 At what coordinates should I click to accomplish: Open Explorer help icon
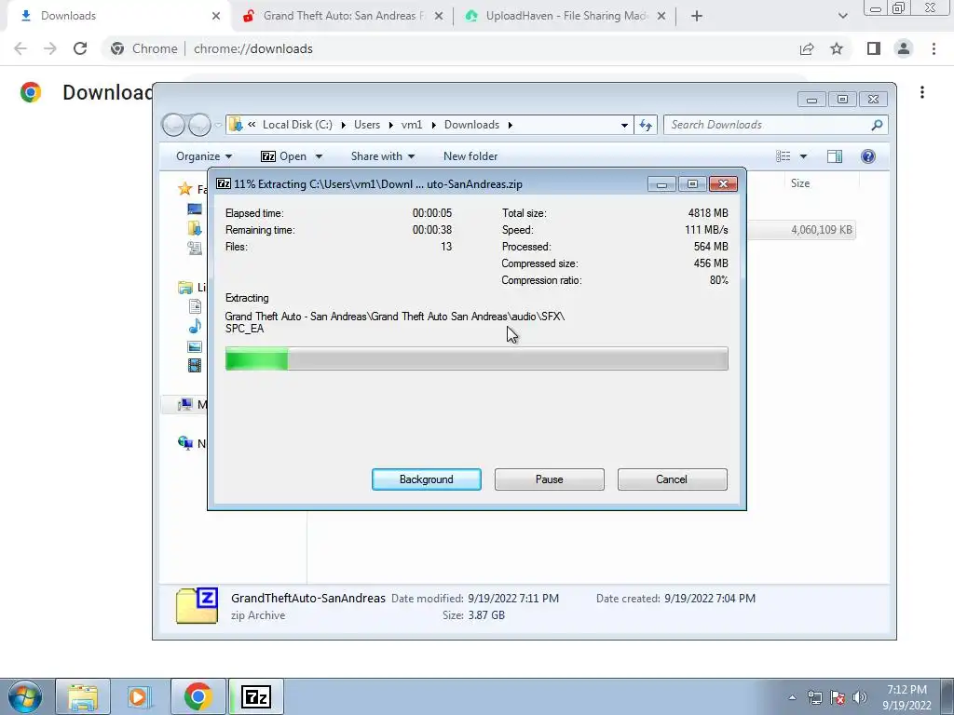coord(868,156)
